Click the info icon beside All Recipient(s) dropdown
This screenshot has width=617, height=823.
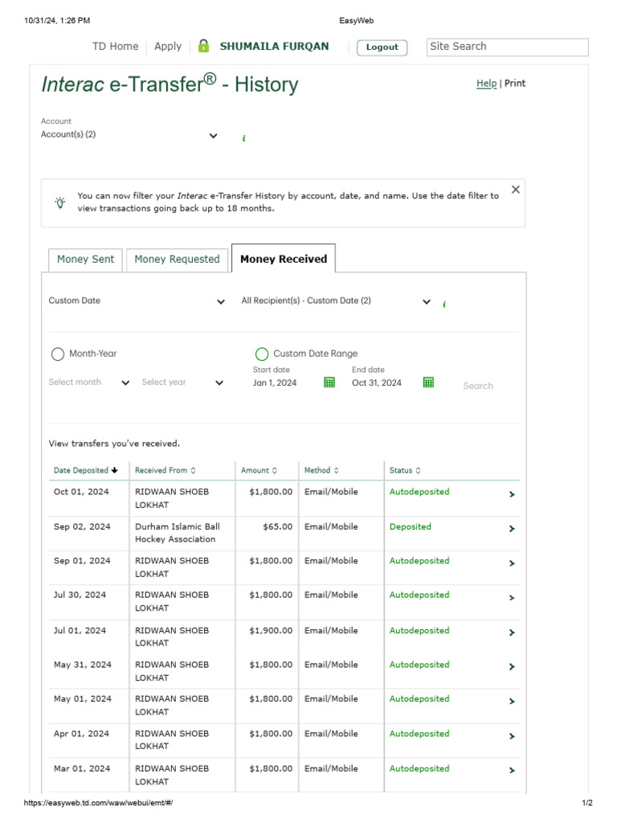point(443,304)
